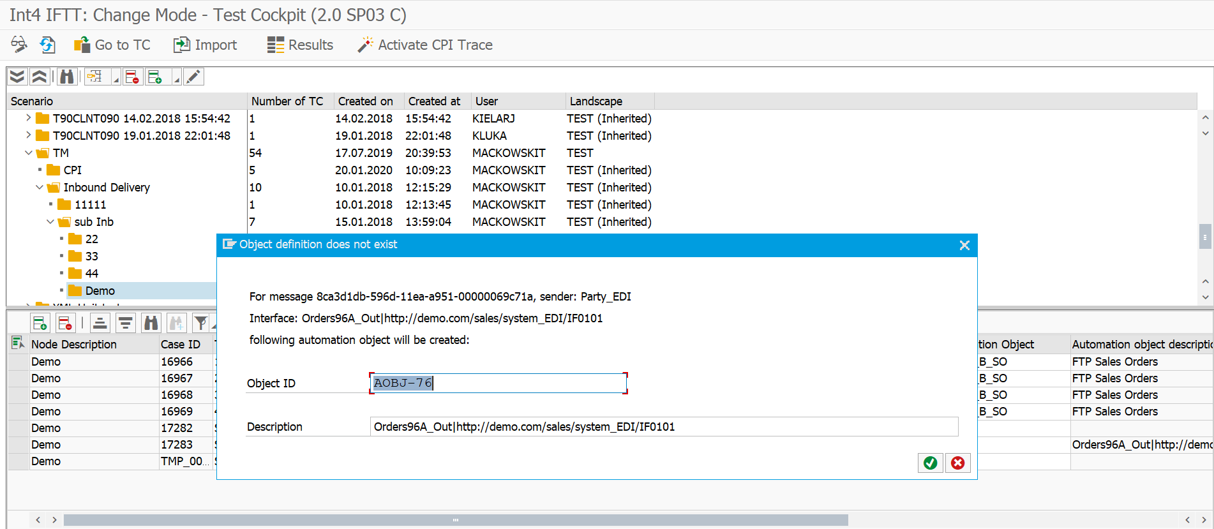The image size is (1214, 529).
Task: Collapse the TM scenario folder
Action: tap(28, 153)
